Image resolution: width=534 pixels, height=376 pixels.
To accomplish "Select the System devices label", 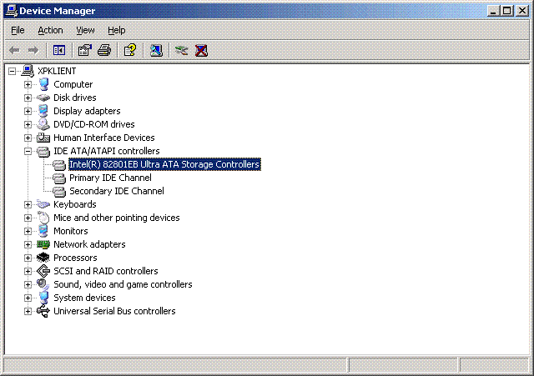I will click(84, 298).
